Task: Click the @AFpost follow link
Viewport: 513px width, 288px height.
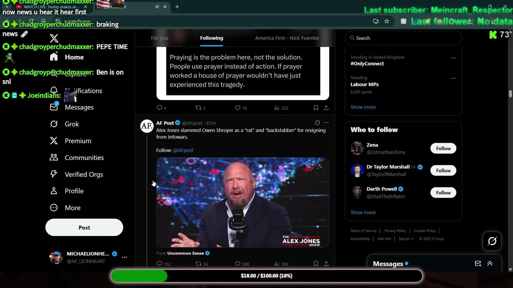Action: pos(183,150)
